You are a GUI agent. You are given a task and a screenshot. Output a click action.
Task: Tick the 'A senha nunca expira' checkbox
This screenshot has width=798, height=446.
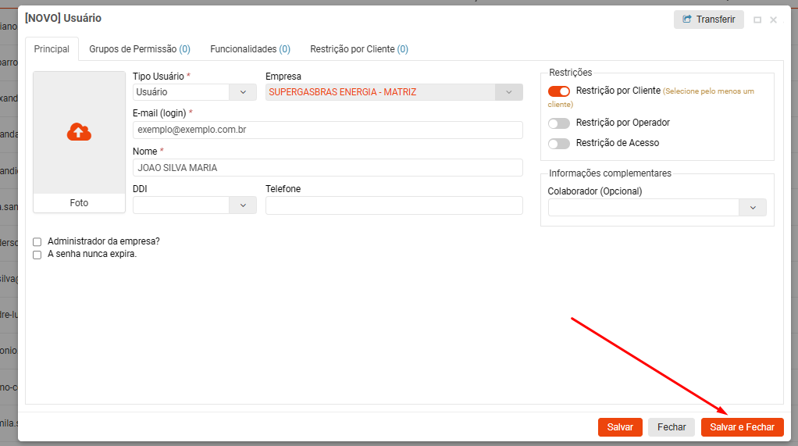tap(37, 255)
